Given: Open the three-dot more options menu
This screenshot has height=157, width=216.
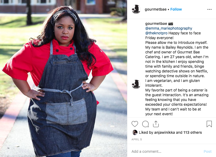Looking at the screenshot, I should click(209, 9).
